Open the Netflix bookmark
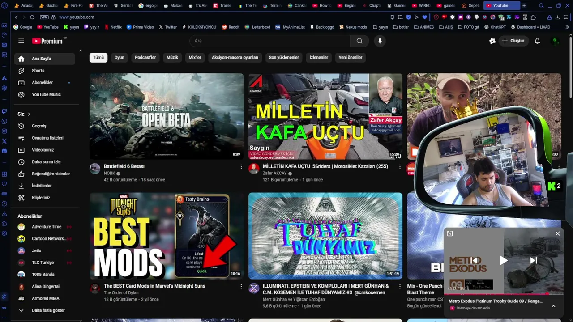The width and height of the screenshot is (573, 322). [113, 27]
